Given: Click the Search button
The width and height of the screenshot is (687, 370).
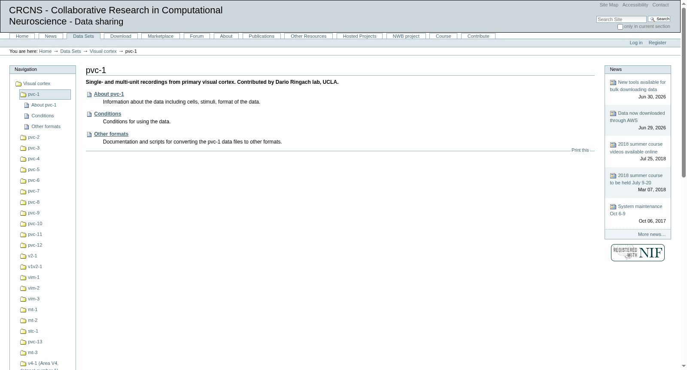Looking at the screenshot, I should (659, 19).
